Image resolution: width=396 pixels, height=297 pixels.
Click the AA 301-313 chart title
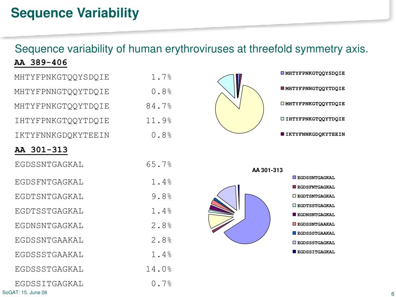pyautogui.click(x=267, y=170)
